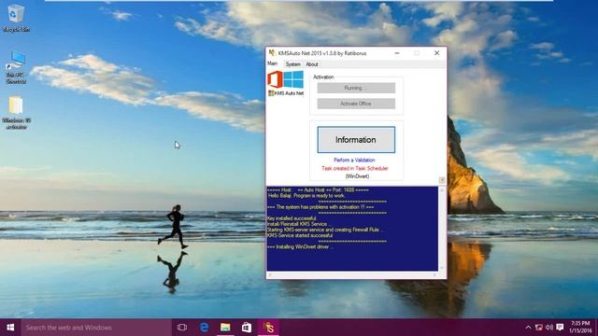
Task: Open the Action Center notifications icon
Action: [560, 328]
